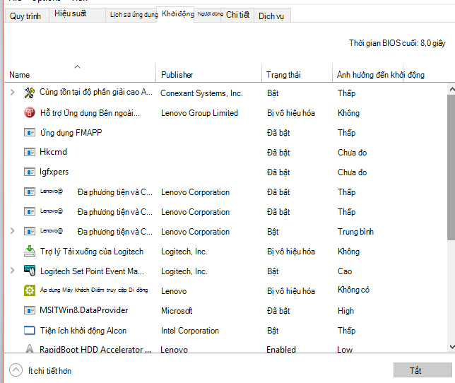Select Hỗ trợ Ứng dụng Bên ngoài entry
Image resolution: width=455 pixels, height=383 pixels.
coord(90,113)
